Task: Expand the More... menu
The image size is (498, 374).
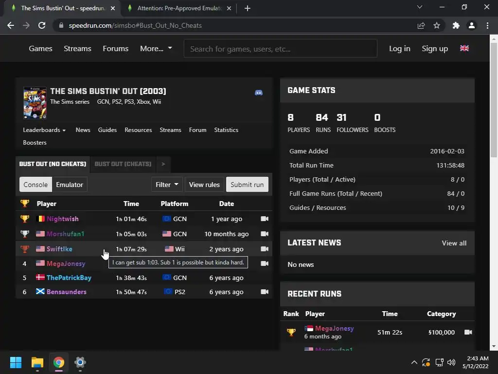Action: (156, 48)
